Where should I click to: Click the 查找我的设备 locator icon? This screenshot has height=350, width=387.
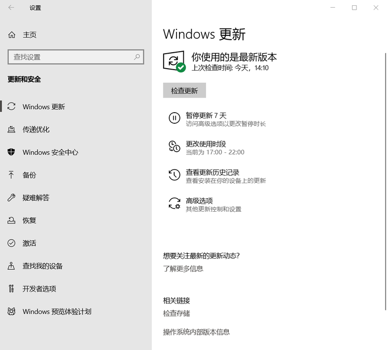11,266
